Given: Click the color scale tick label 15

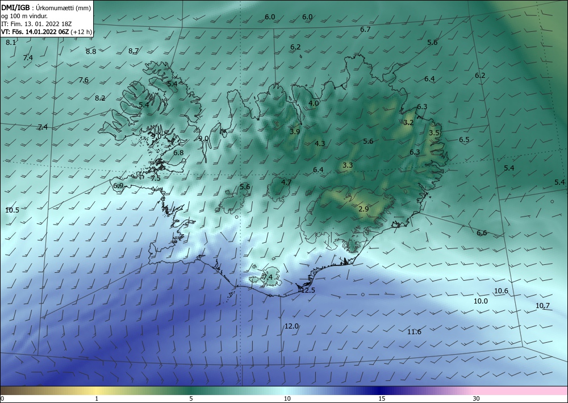Looking at the screenshot, I should tap(382, 398).
